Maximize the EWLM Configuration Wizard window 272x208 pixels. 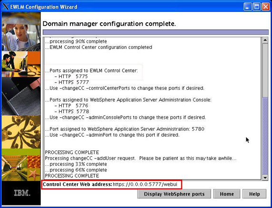click(x=257, y=7)
